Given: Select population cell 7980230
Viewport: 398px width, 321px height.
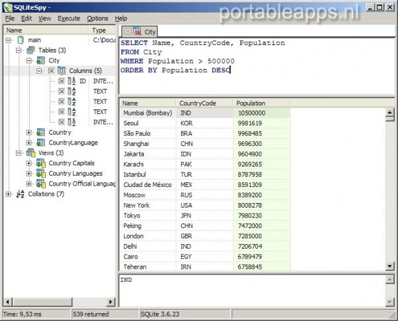Looking at the screenshot, I should (x=261, y=216).
